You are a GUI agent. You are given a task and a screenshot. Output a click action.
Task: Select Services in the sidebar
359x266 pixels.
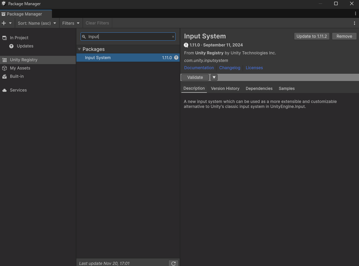[38, 90]
